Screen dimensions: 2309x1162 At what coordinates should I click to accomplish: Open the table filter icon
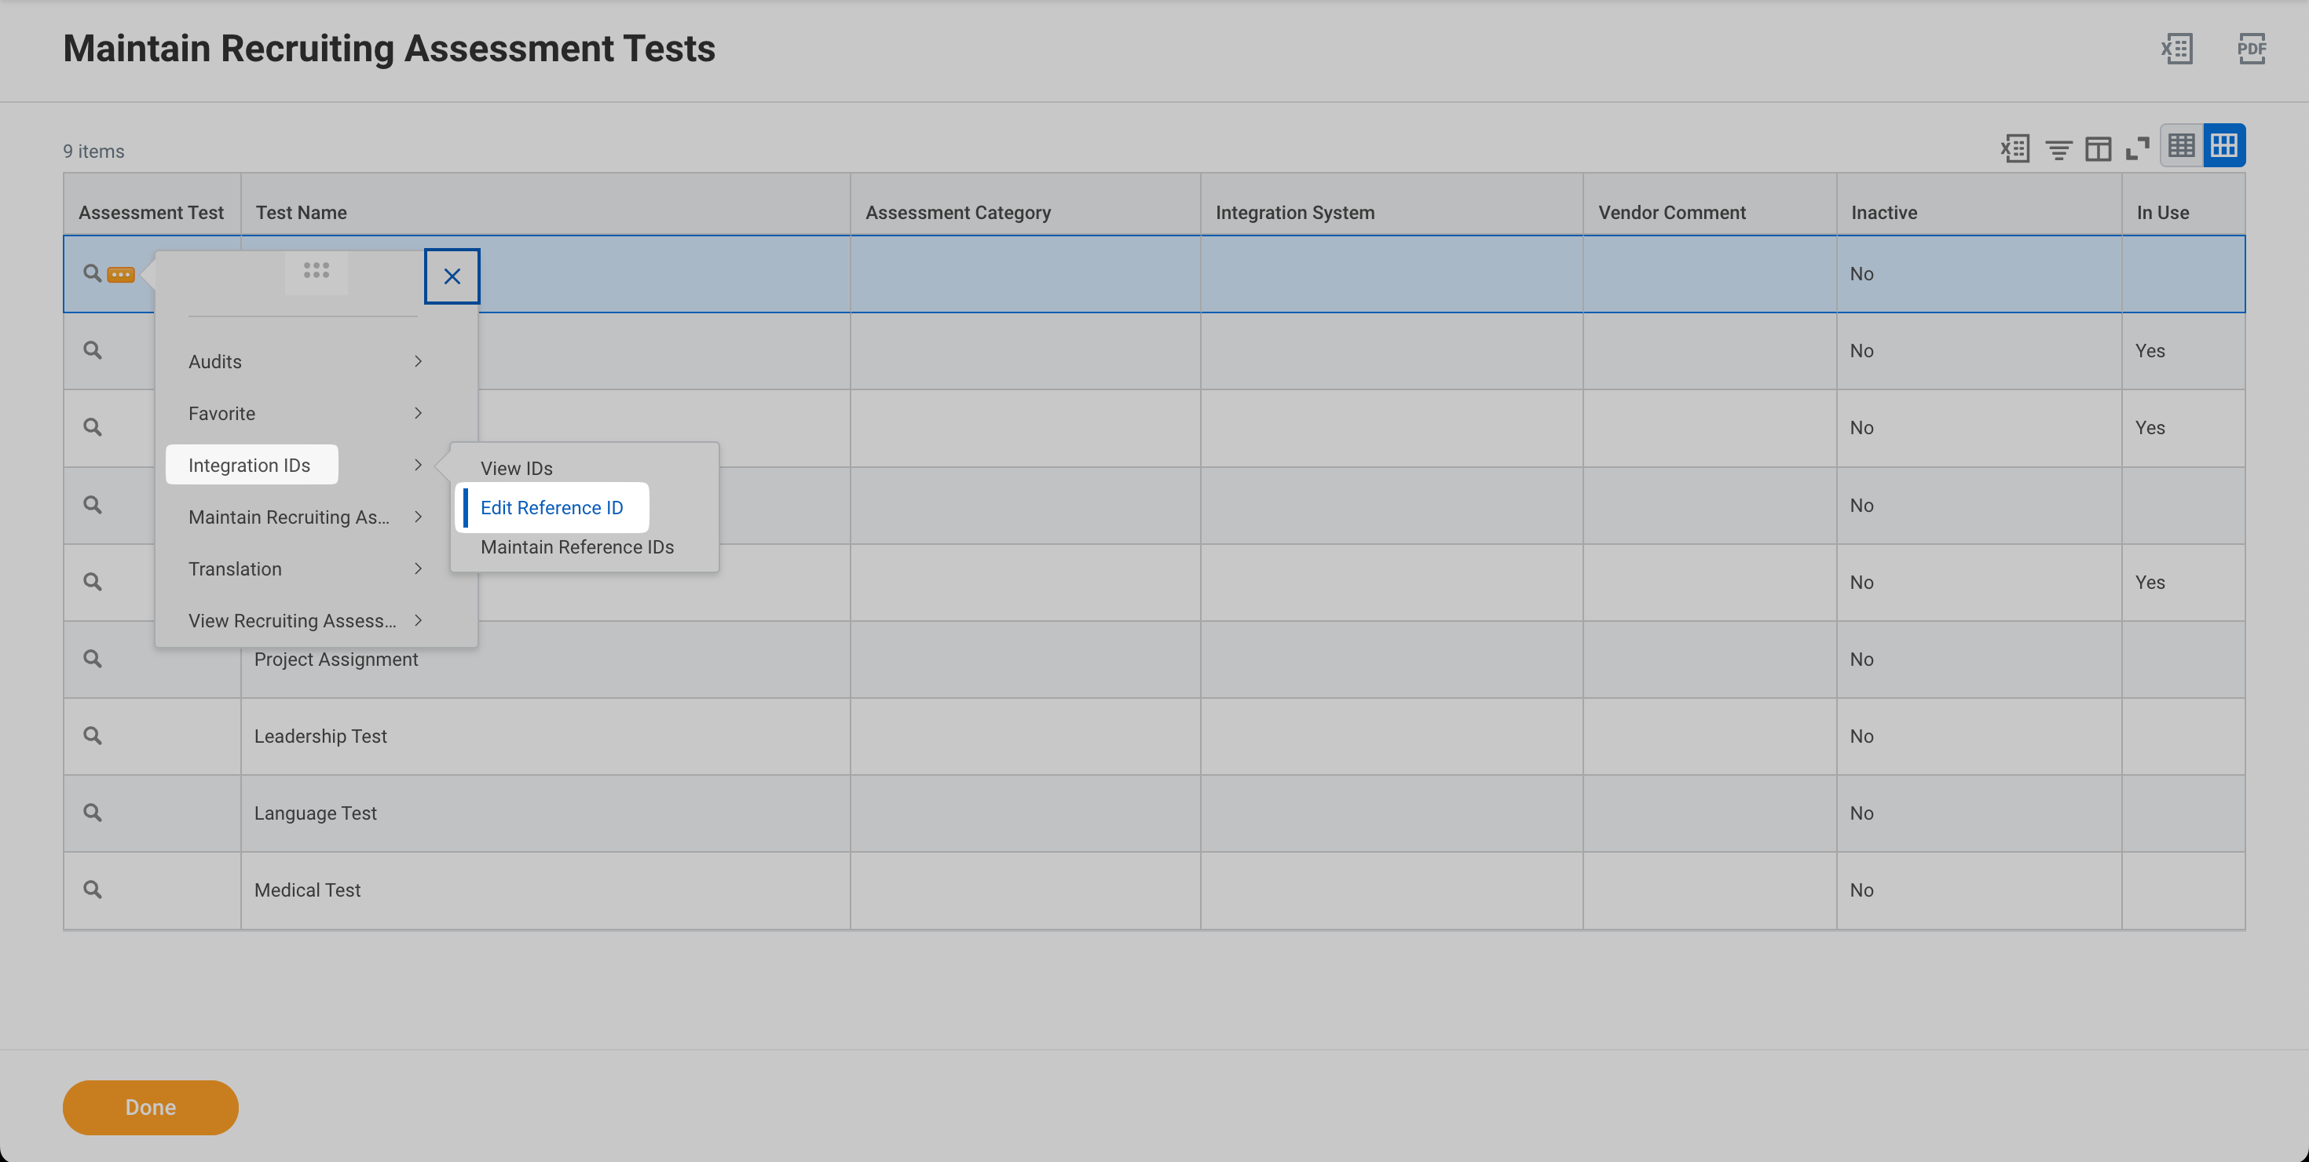point(2058,148)
